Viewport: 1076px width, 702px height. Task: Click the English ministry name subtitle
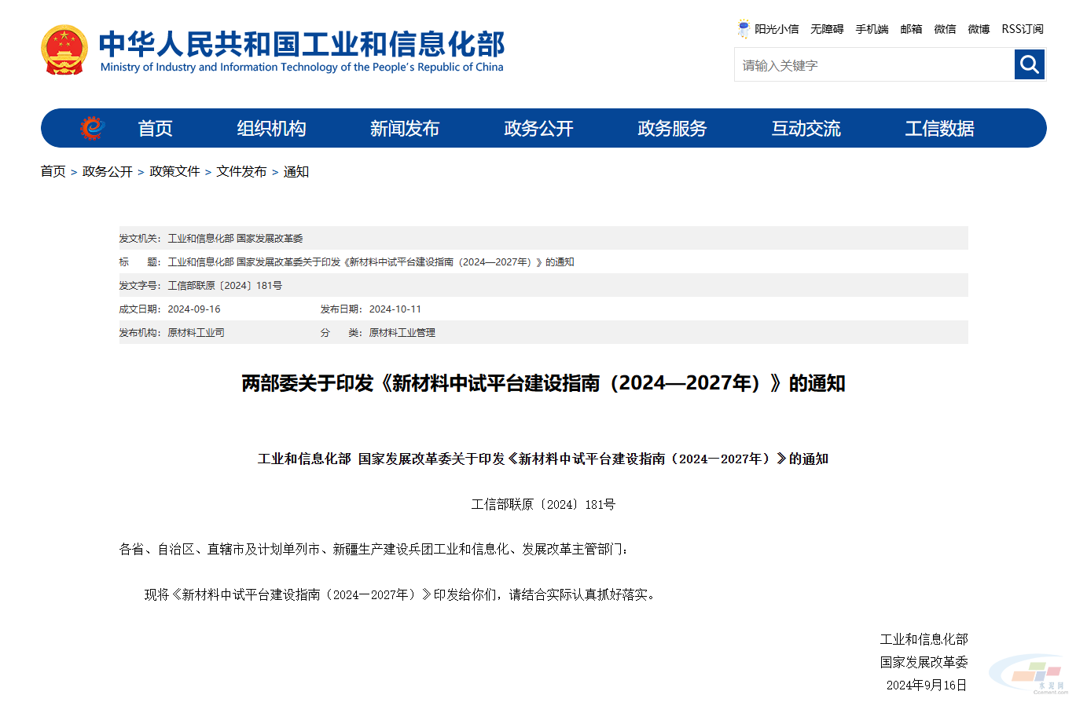(x=302, y=68)
